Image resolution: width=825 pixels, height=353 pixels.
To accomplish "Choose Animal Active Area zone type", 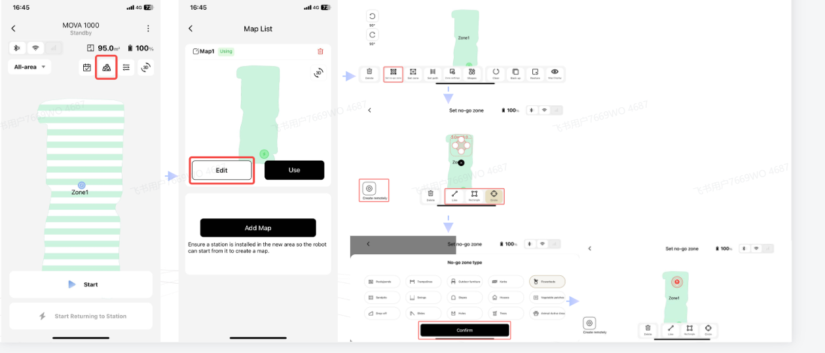I will coord(547,313).
